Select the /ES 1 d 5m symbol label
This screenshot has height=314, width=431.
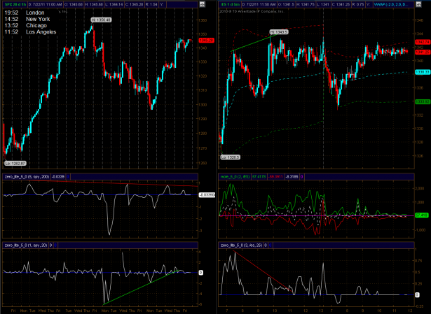(x=230, y=4)
